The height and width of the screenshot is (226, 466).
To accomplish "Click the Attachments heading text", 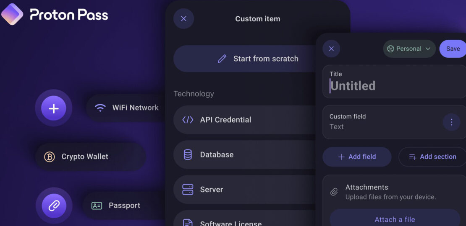I will (x=367, y=187).
